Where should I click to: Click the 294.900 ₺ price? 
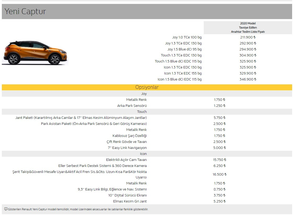(x=248, y=49)
